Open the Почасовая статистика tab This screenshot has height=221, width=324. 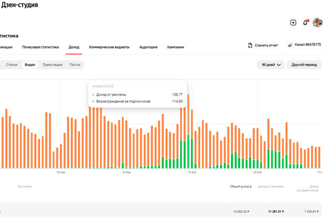point(40,47)
